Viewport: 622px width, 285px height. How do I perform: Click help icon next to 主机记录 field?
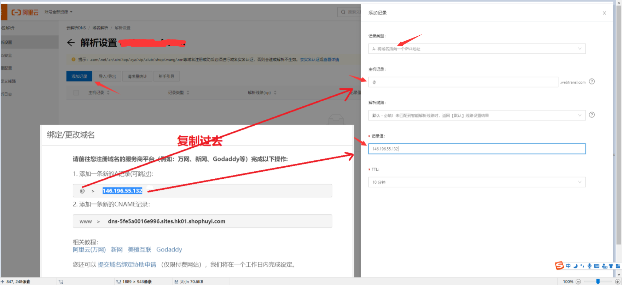[592, 82]
